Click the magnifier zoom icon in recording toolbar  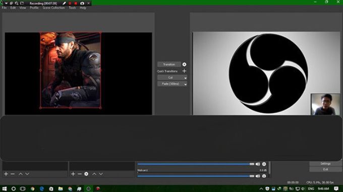[17, 4]
